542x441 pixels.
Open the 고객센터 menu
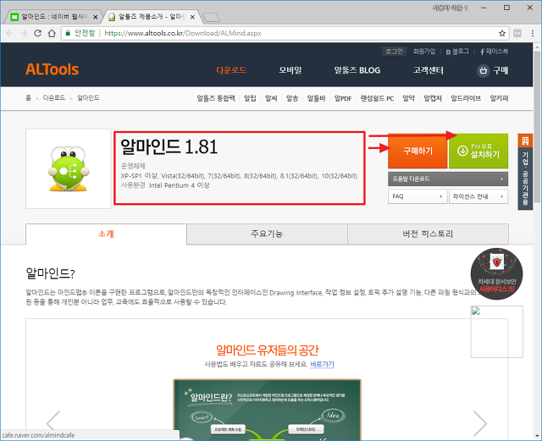pos(429,70)
